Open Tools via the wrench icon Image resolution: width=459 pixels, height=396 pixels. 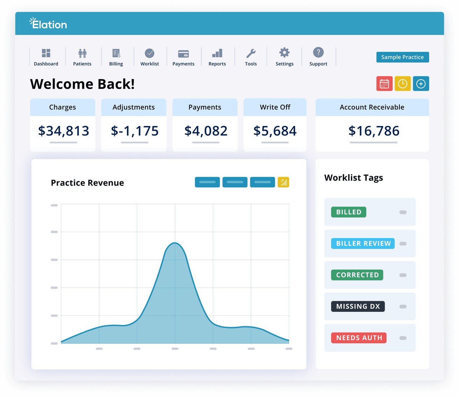[x=251, y=53]
